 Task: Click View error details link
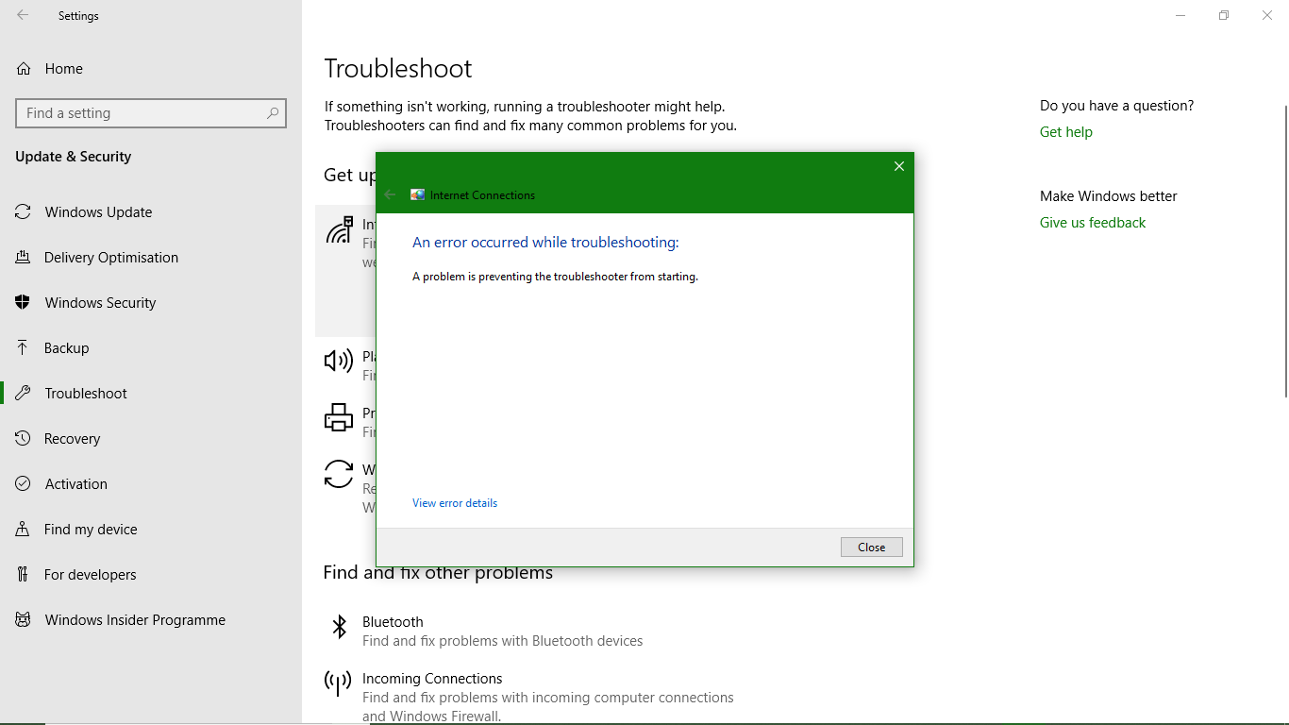[x=455, y=503]
